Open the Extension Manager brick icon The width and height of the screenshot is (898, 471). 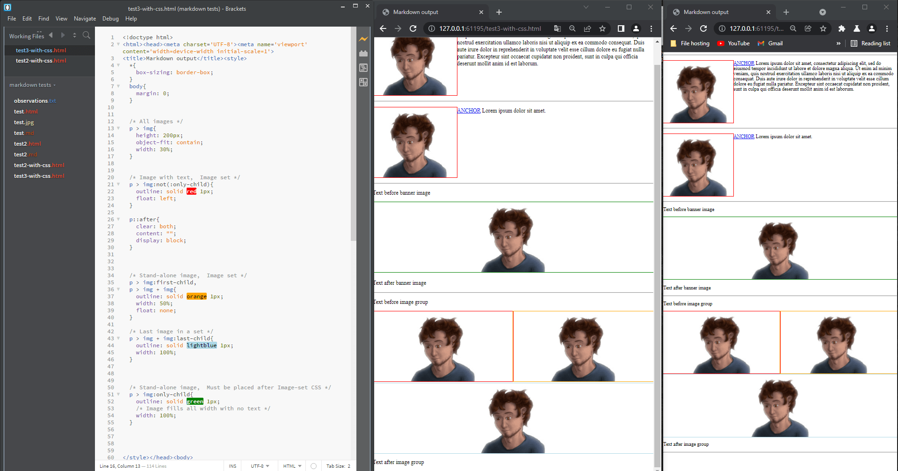point(363,54)
